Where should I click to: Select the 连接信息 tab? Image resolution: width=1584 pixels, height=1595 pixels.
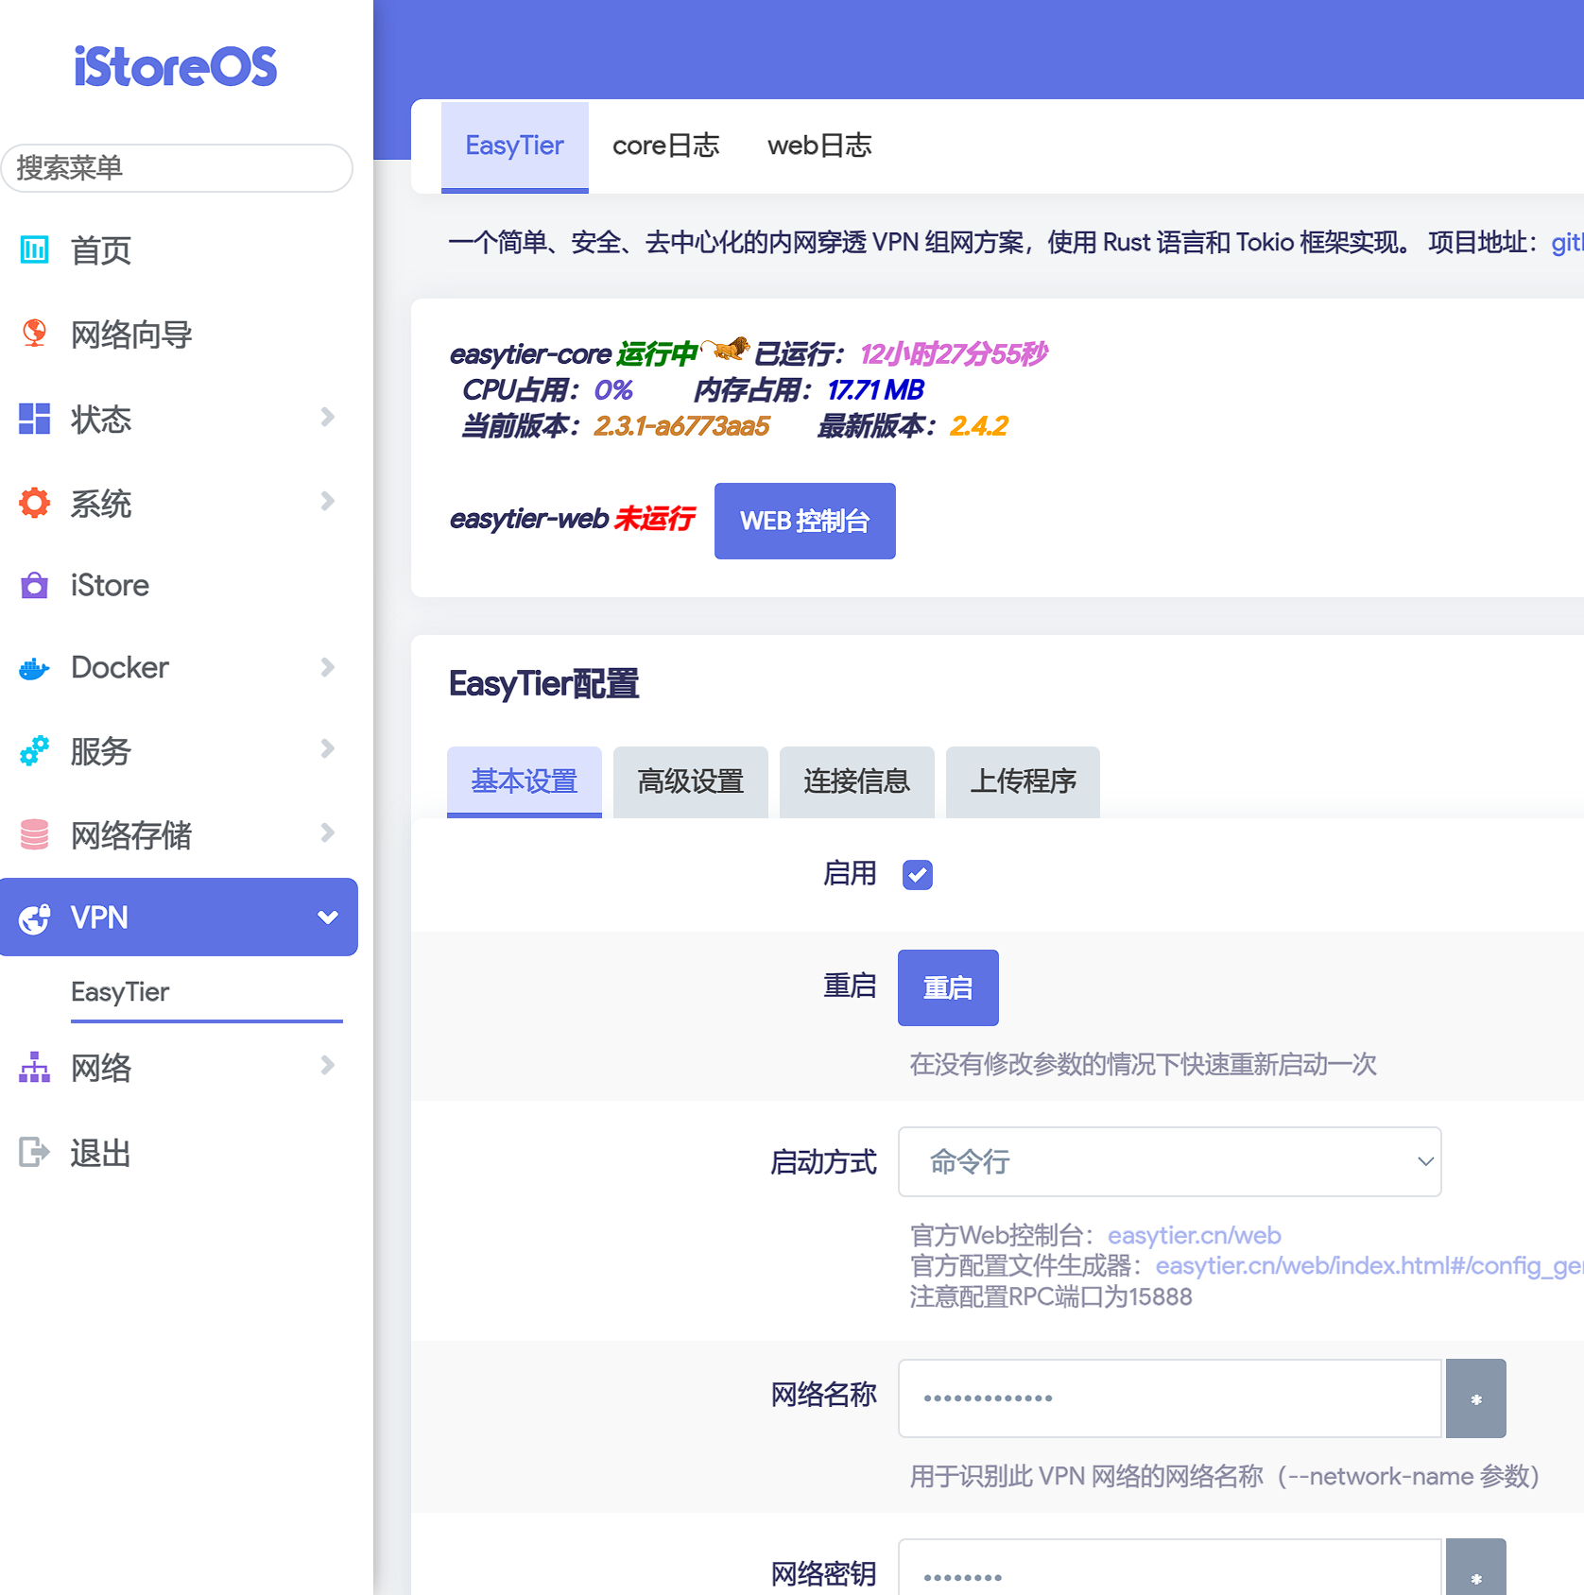[x=857, y=781]
